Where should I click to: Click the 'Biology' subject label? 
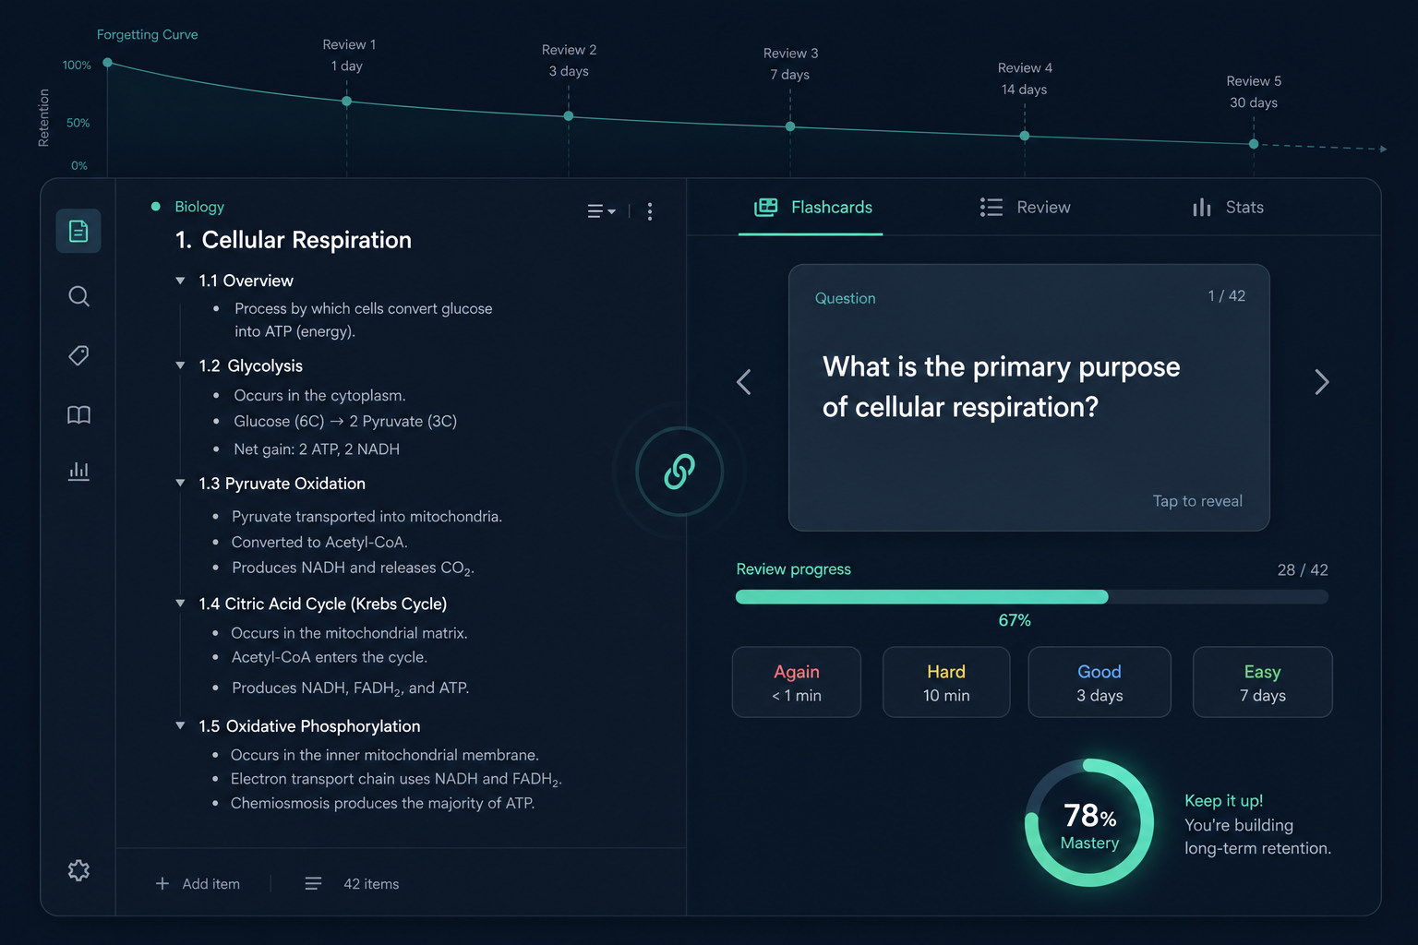click(199, 207)
